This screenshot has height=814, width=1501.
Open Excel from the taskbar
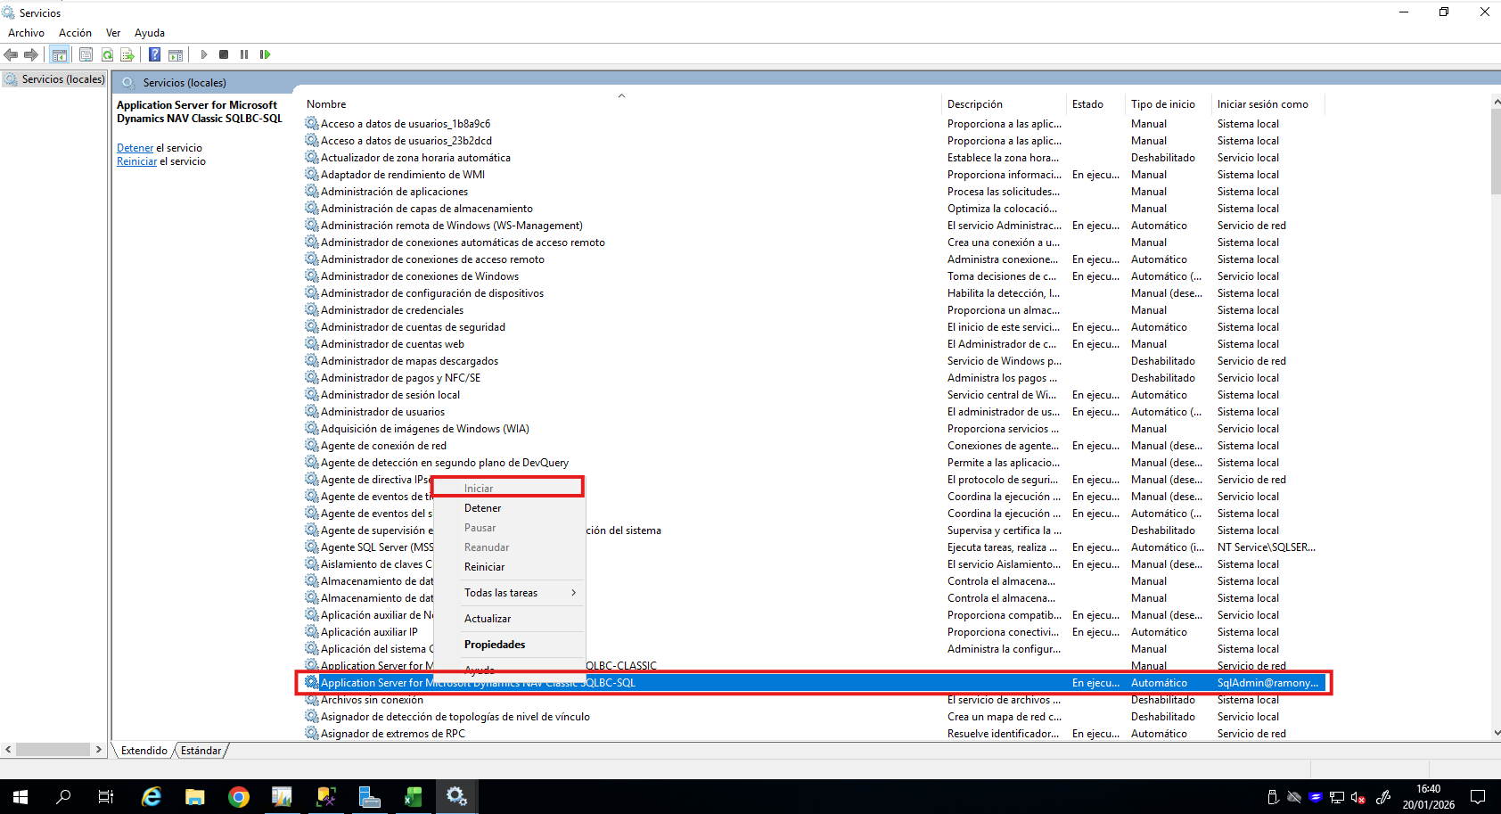pyautogui.click(x=413, y=797)
